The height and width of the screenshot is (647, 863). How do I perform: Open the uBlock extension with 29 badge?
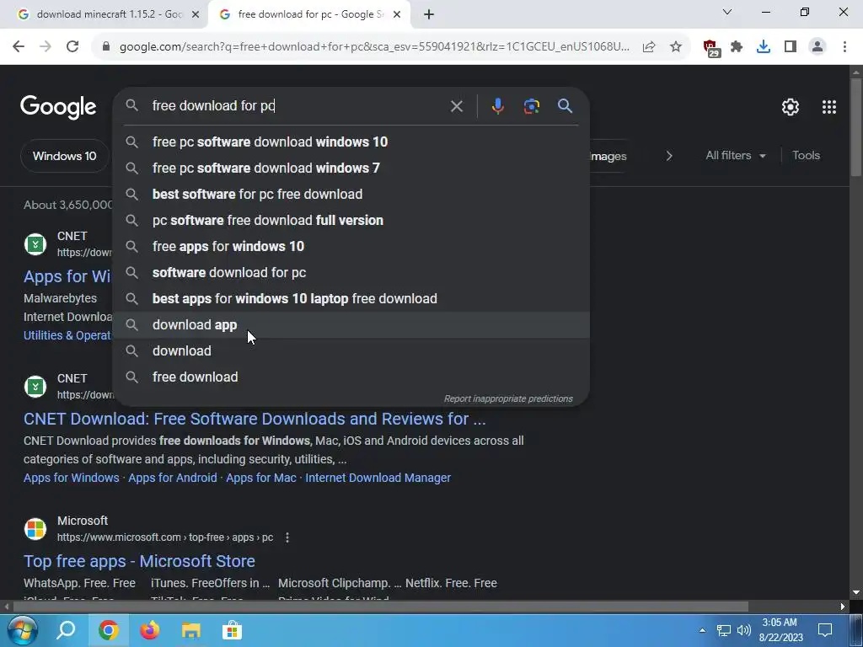click(711, 48)
